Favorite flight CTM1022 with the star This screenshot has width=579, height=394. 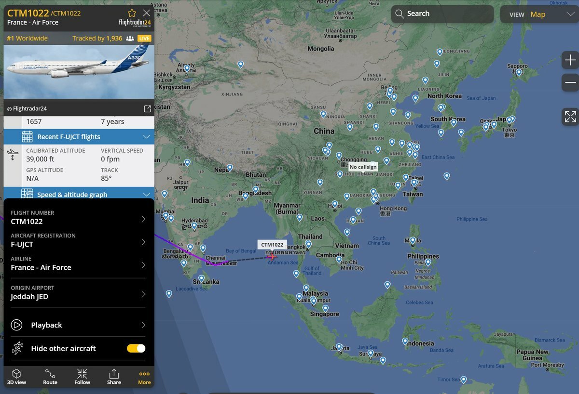132,13
